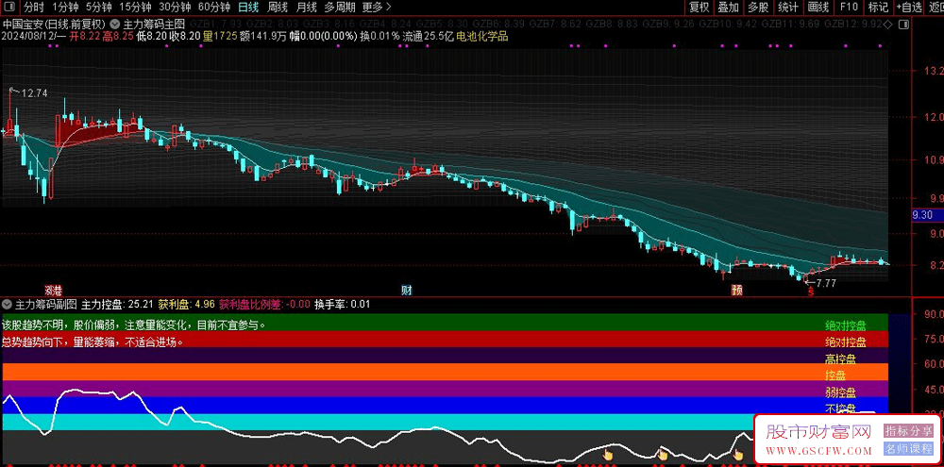944x467 pixels.
Task: Switch to 月线 monthly chart
Action: tap(307, 8)
